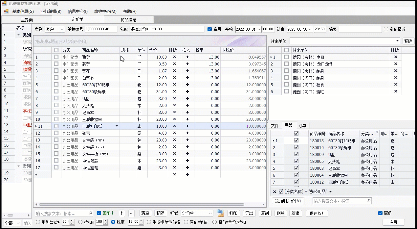
Task: Click the insert plus for 芥菜 row
Action: coord(187,64)
